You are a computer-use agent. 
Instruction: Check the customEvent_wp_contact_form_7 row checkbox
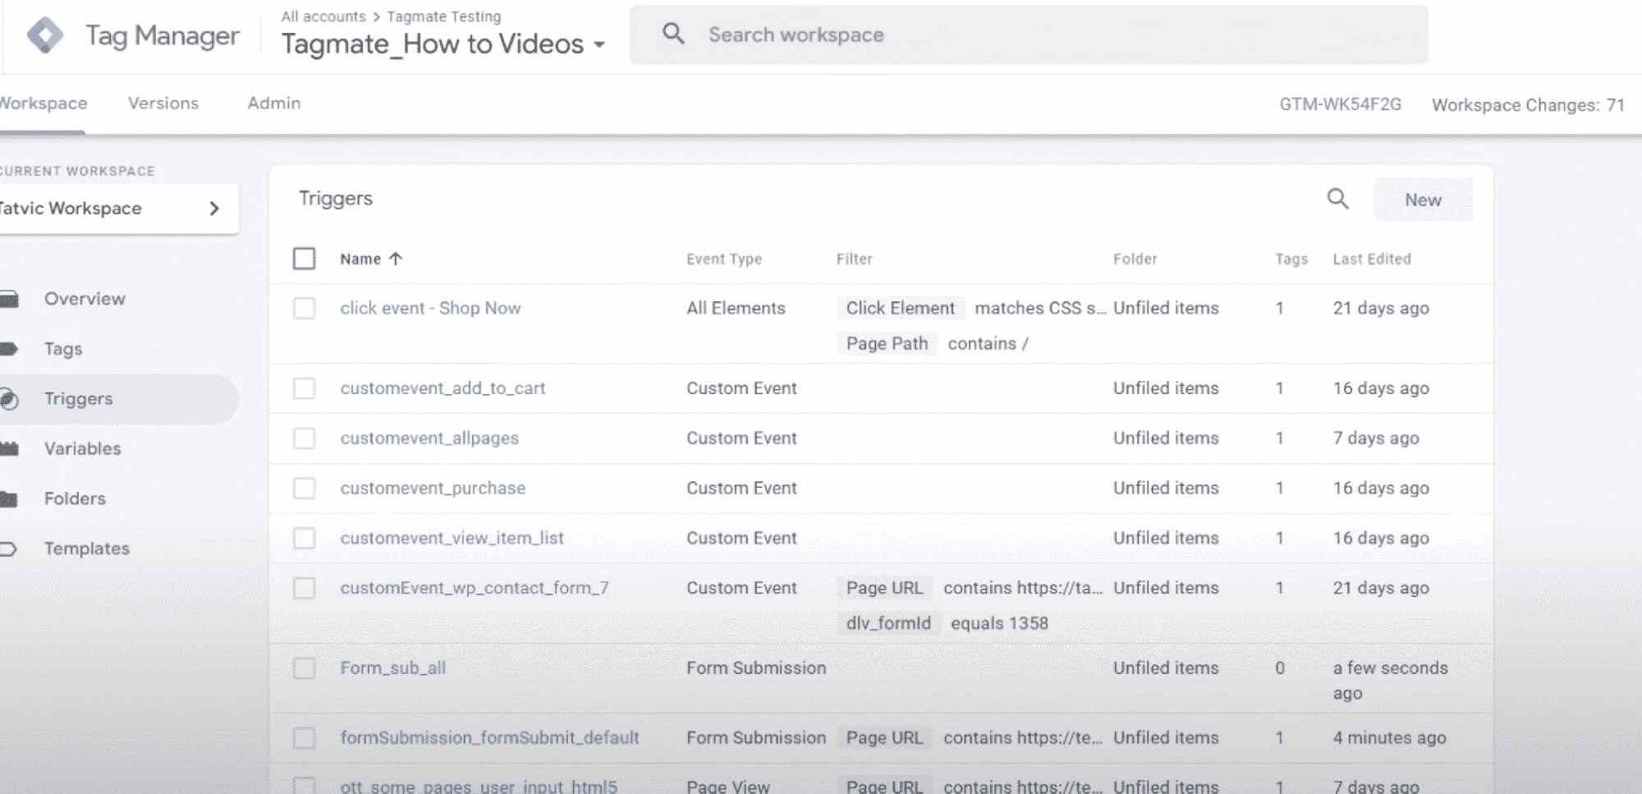[305, 589]
